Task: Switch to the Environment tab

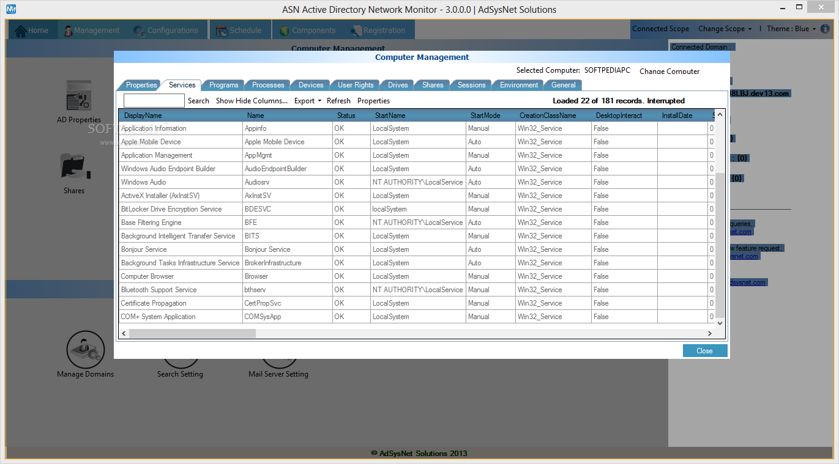Action: pos(519,85)
